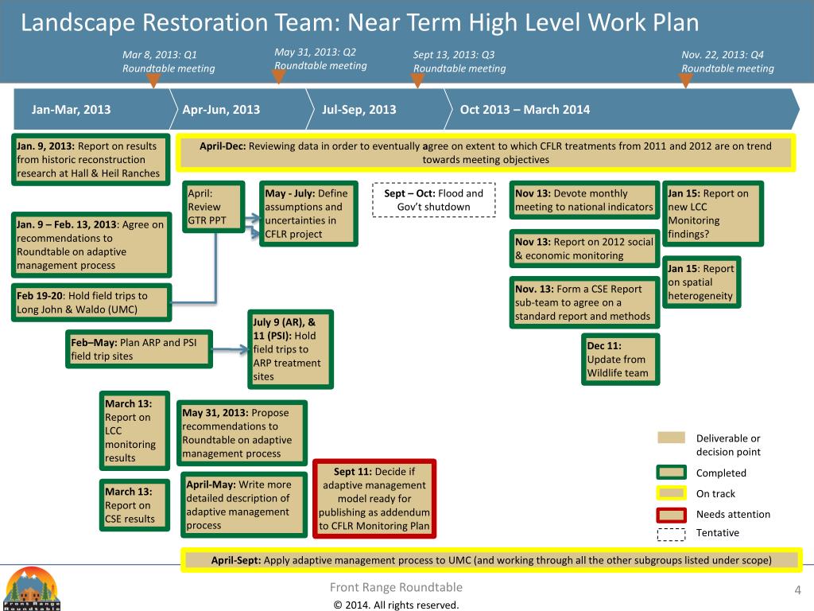Select the Feb–May plan ARP and PSI box
814x611 pixels.
(x=138, y=349)
